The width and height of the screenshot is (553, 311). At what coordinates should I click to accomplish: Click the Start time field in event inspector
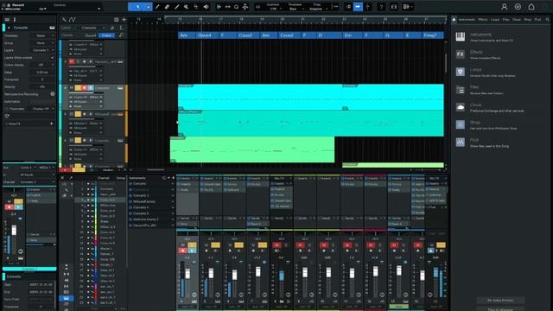pyautogui.click(x=41, y=284)
